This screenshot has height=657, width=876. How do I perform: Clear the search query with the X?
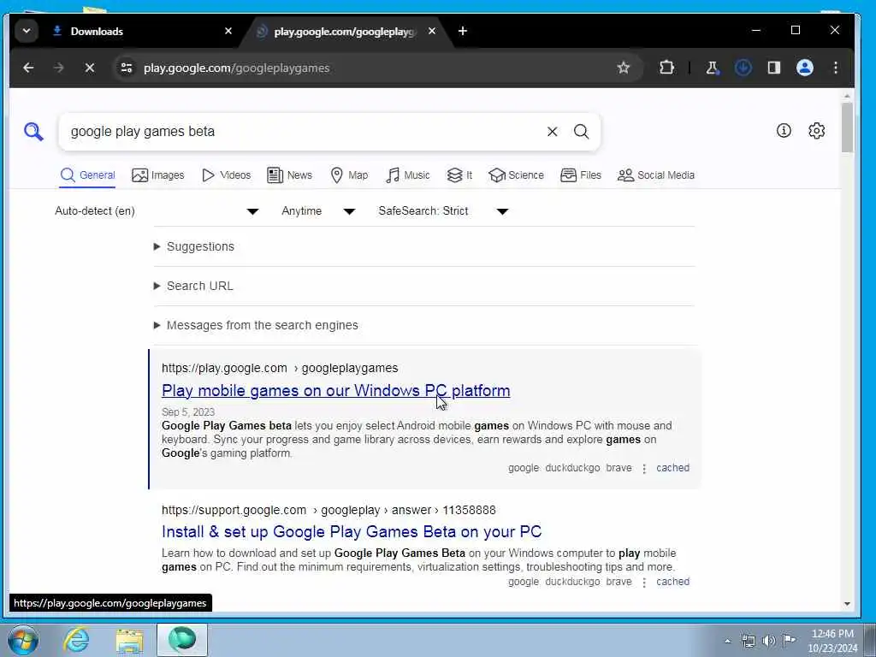click(552, 132)
